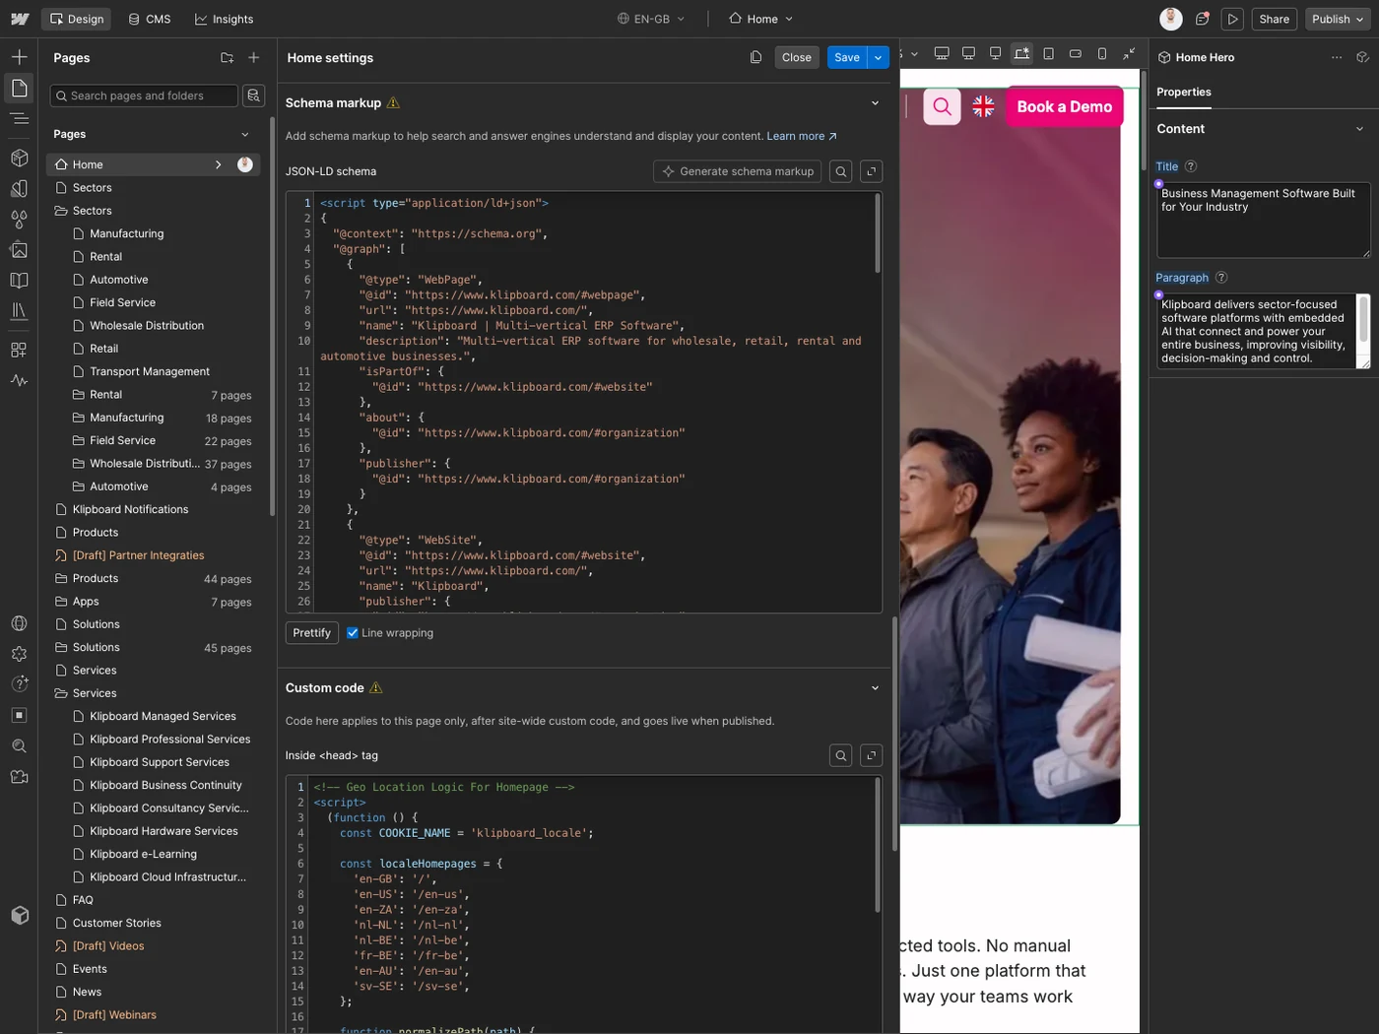Click the Publish button
Screen dimensions: 1379x1034
click(1338, 19)
